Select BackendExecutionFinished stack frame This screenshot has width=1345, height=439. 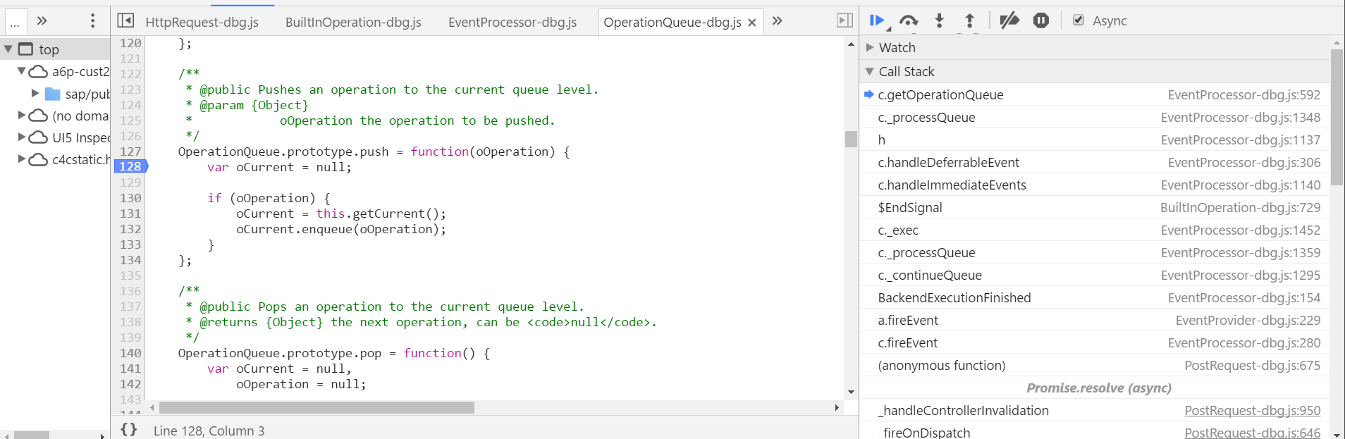[x=1095, y=297]
